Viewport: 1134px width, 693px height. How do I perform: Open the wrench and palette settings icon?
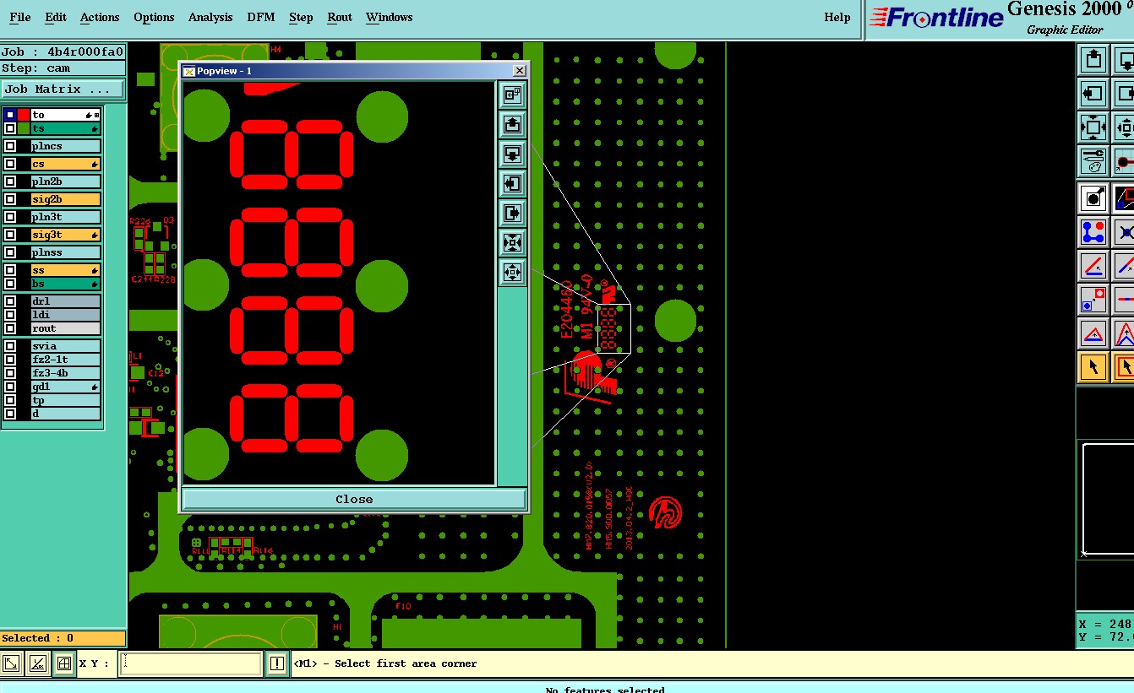pos(1093,161)
